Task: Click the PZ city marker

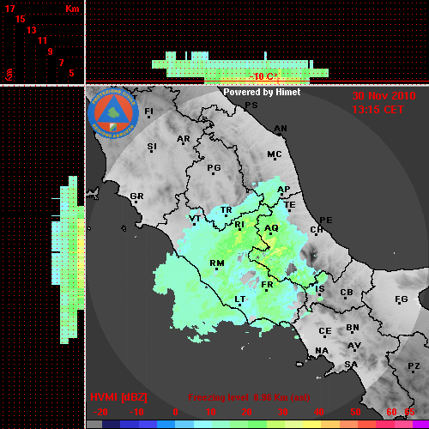Action: tap(413, 372)
